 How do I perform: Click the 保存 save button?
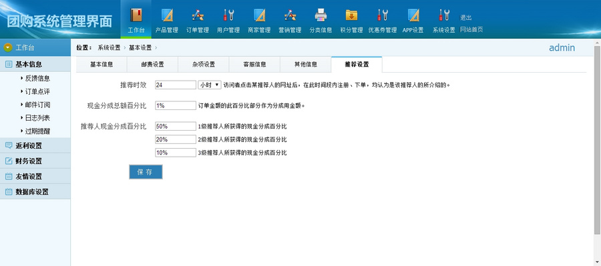[146, 172]
